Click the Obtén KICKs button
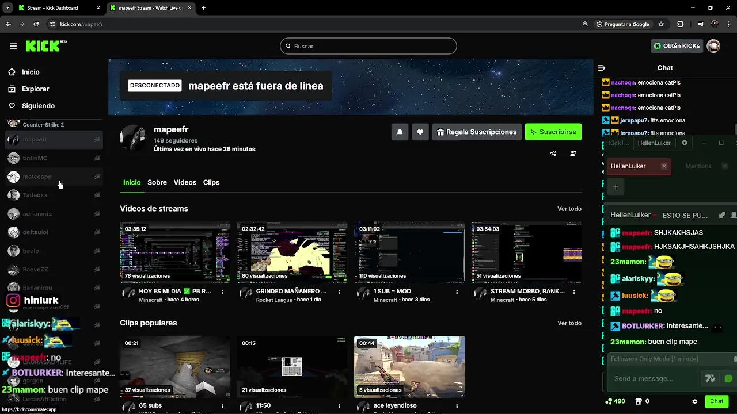 [x=677, y=46]
